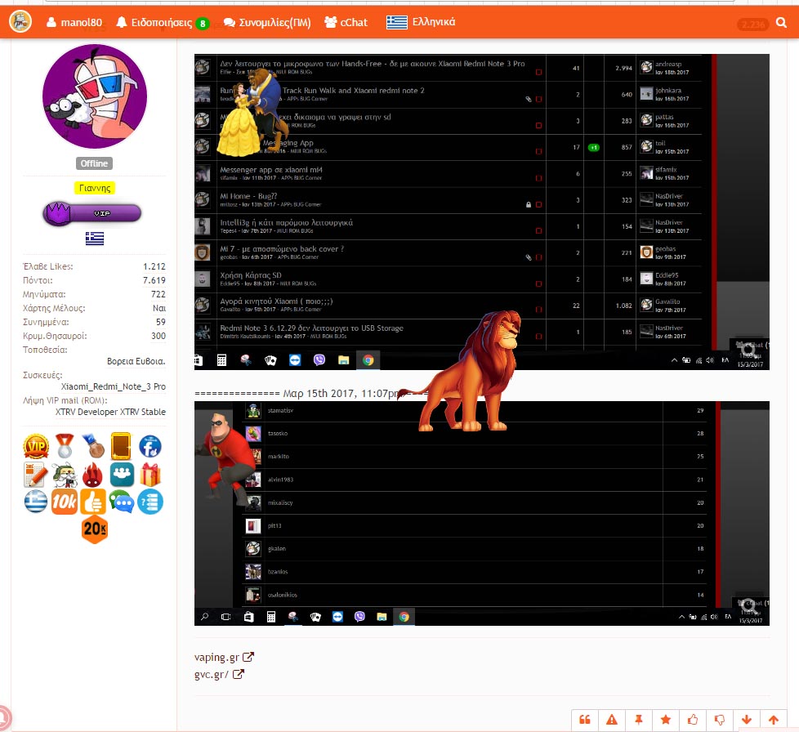Click the Κρυμ.Θησαυροί value 300

click(x=158, y=336)
